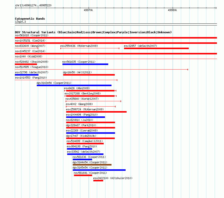Image resolution: width=224 pixels, height=198 pixels.
Task: Open the nsv561641 (Cooper2011) label
Action: point(90,173)
